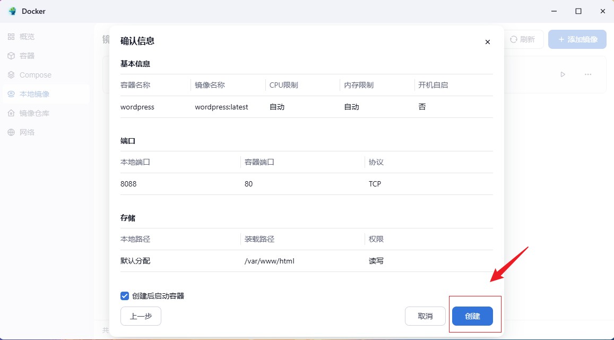
Task: Click the 协议 column header
Action: (x=376, y=163)
